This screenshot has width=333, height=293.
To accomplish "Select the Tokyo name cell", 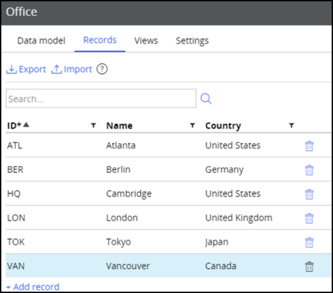I will 118,242.
